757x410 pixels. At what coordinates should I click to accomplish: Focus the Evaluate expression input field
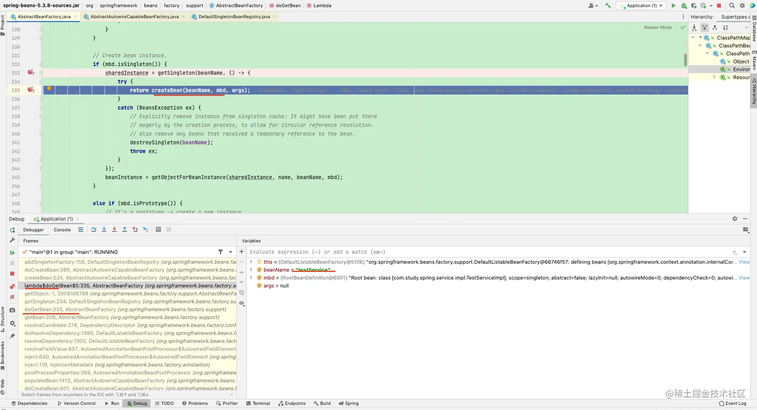pos(488,252)
